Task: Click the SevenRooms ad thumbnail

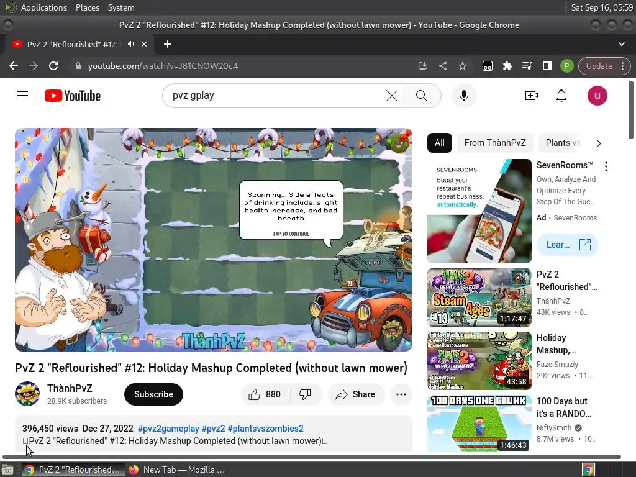Action: pyautogui.click(x=479, y=211)
